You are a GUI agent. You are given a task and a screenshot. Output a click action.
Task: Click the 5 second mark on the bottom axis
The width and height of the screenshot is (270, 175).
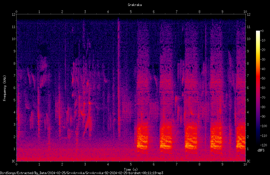[131, 164]
